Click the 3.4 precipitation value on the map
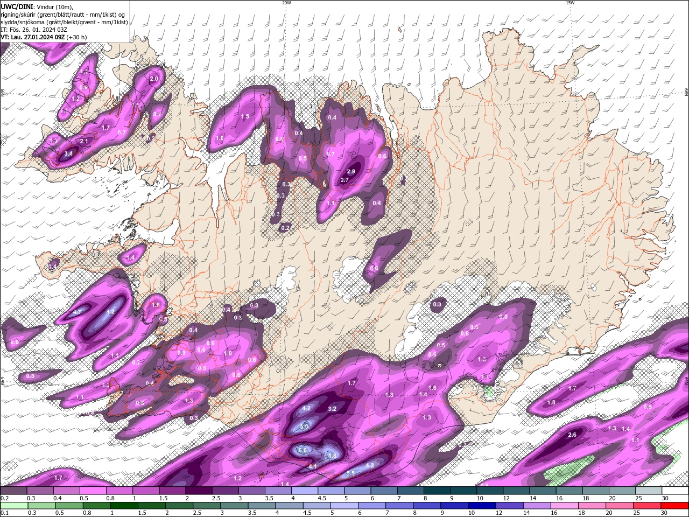 [68, 153]
